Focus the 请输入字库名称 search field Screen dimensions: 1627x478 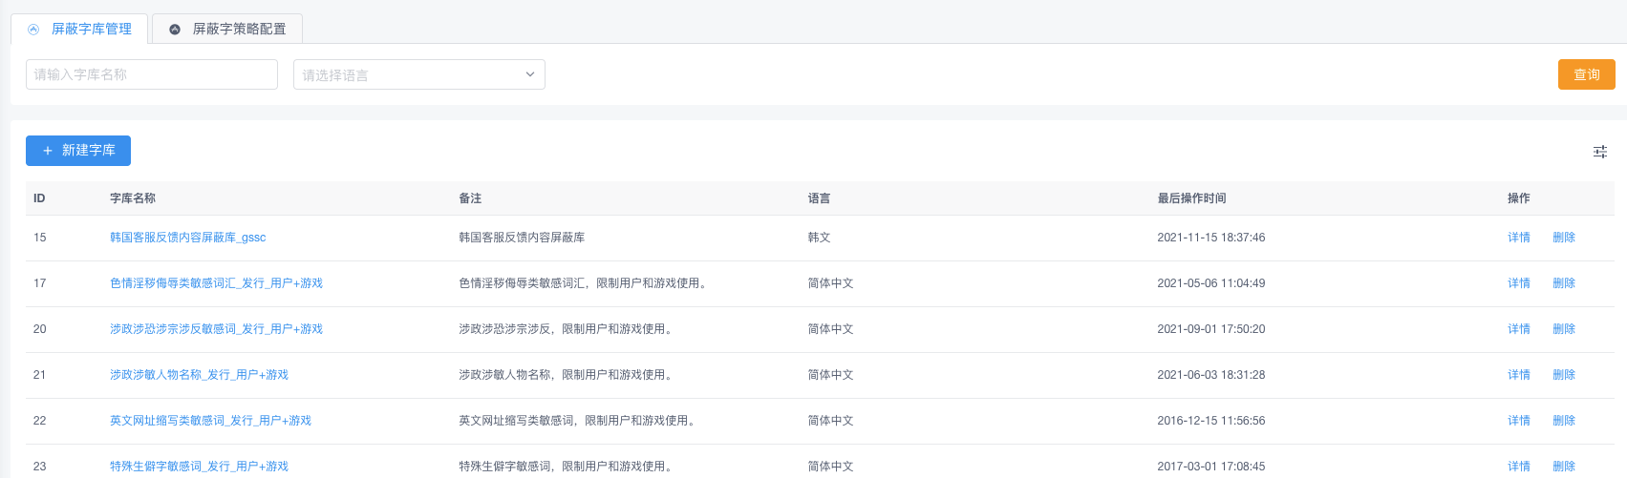pyautogui.click(x=151, y=74)
